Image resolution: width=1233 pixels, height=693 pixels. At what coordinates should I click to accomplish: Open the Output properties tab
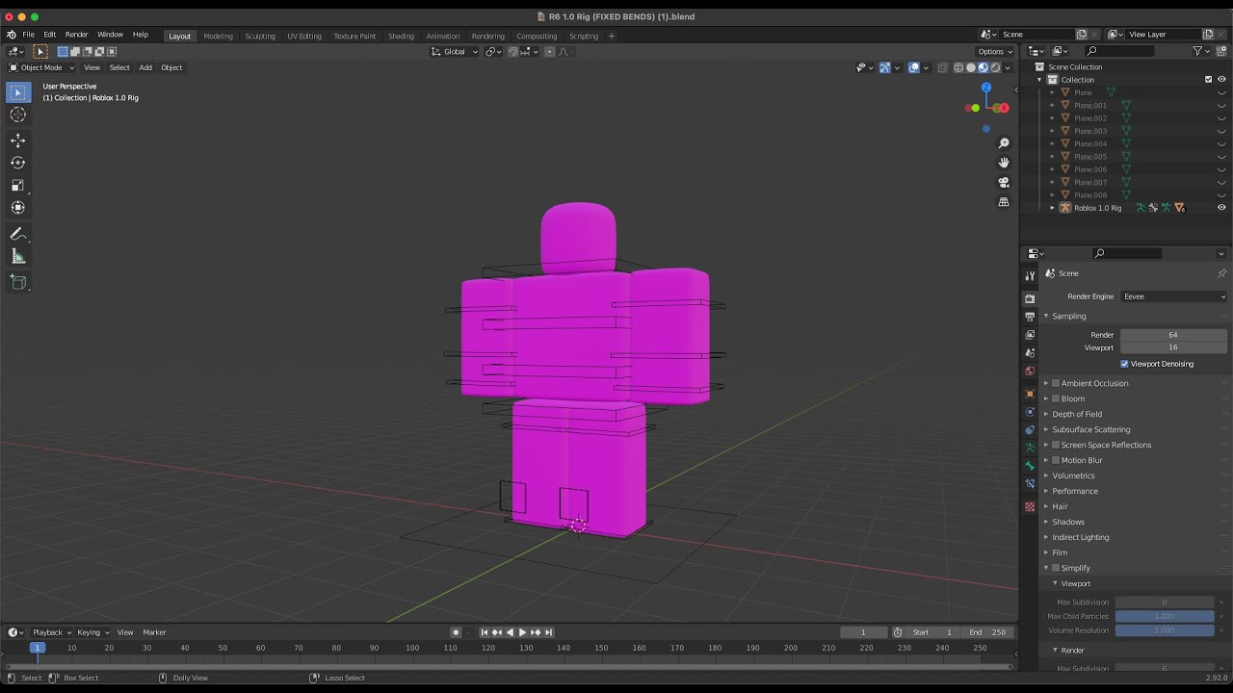tap(1030, 317)
